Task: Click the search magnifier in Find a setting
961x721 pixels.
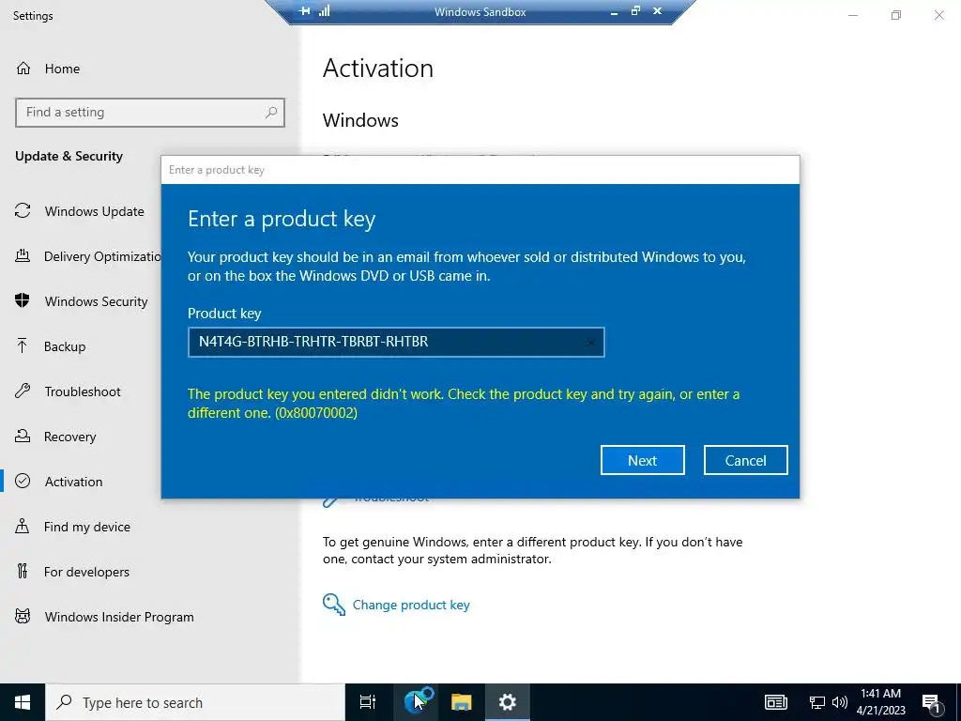Action: point(271,113)
